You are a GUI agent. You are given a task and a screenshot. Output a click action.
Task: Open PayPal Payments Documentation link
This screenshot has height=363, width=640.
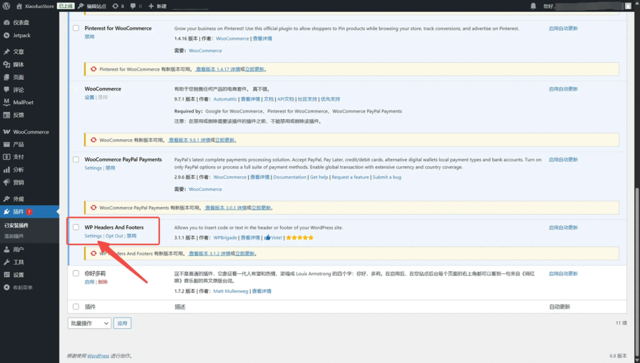click(290, 177)
